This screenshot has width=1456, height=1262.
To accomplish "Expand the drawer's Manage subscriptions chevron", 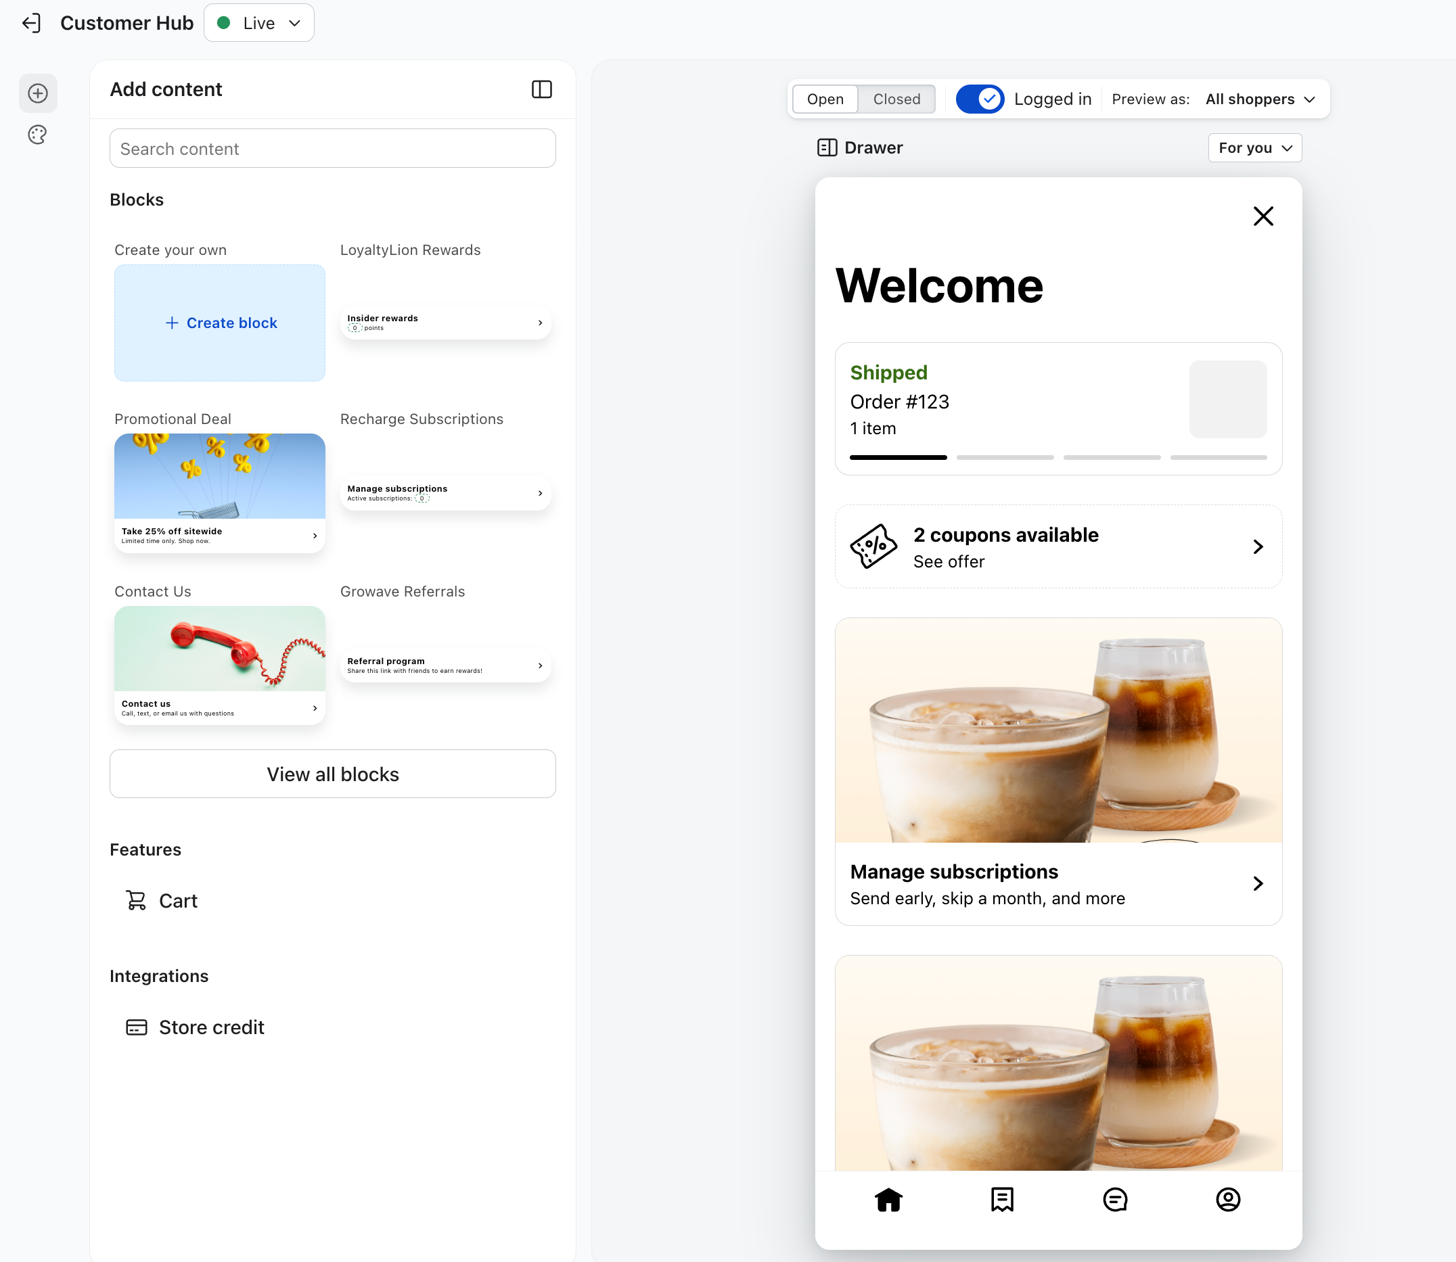I will 1258,883.
